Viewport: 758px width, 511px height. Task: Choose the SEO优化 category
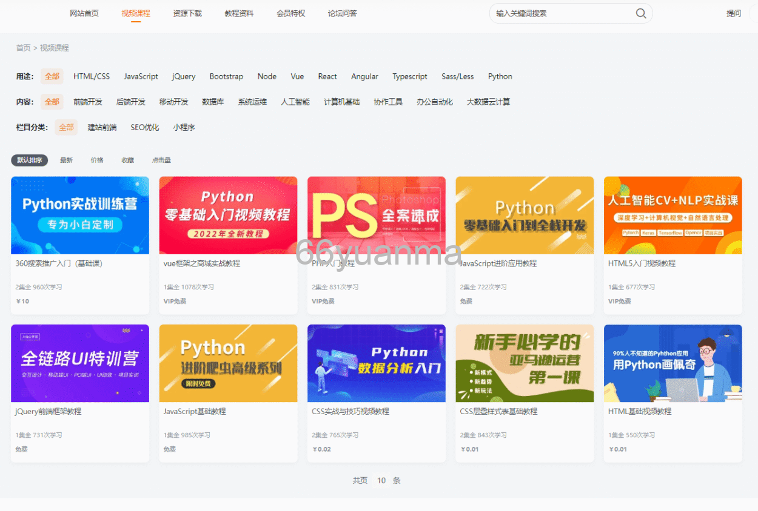pyautogui.click(x=145, y=127)
